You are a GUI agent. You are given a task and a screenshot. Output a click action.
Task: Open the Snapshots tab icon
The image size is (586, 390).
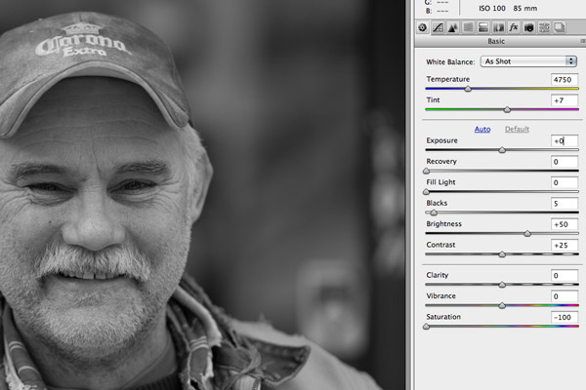point(560,27)
